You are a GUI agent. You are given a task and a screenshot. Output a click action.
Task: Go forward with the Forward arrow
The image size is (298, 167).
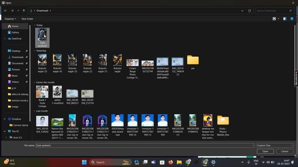pos(12,11)
